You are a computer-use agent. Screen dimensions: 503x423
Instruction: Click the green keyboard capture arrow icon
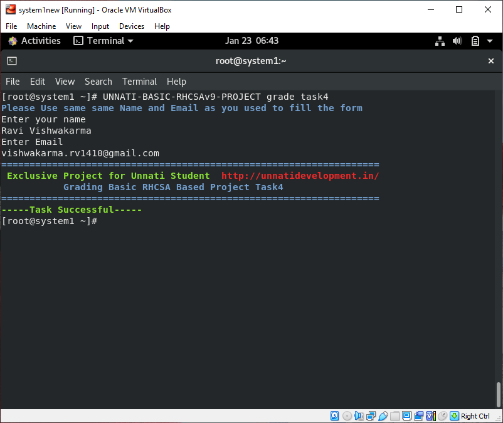[454, 416]
